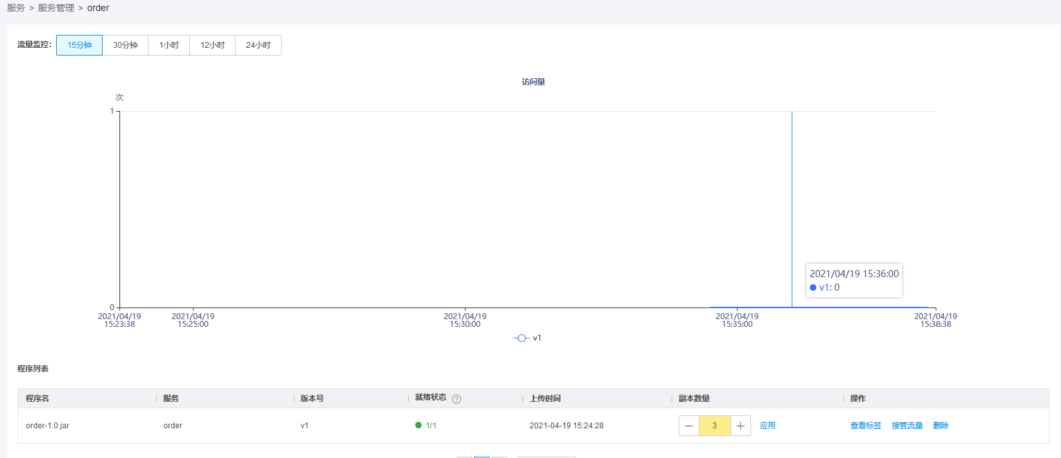Click the 程序名 column header

[37, 399]
